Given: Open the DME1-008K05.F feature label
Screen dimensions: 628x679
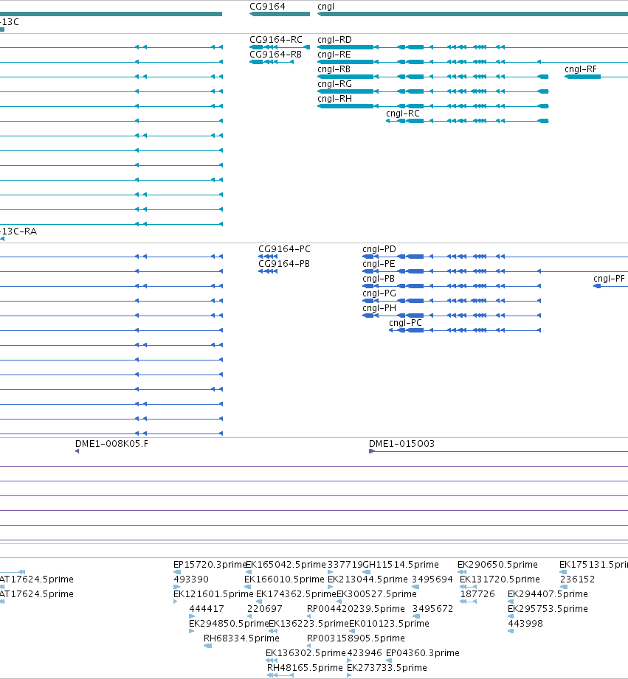Looking at the screenshot, I should tap(112, 443).
